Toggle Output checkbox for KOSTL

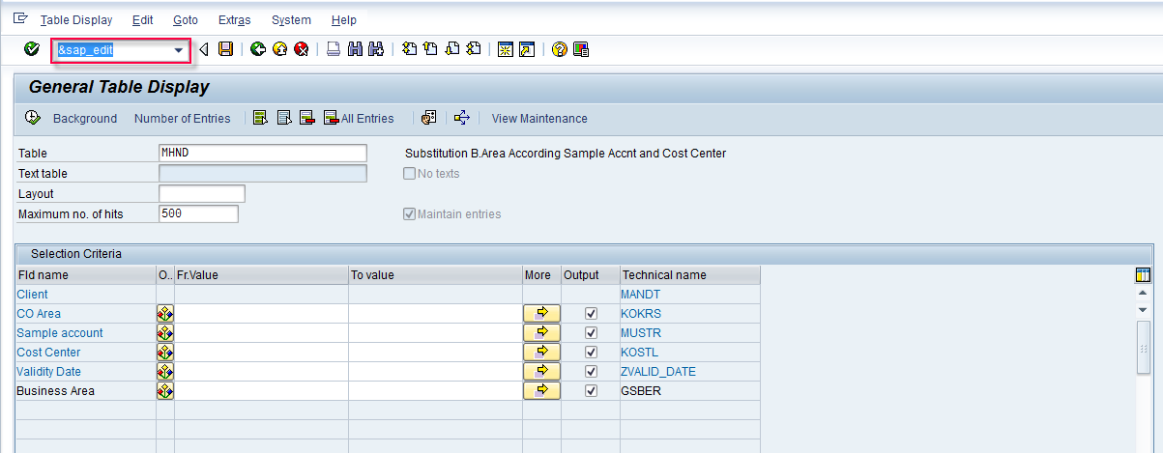591,353
